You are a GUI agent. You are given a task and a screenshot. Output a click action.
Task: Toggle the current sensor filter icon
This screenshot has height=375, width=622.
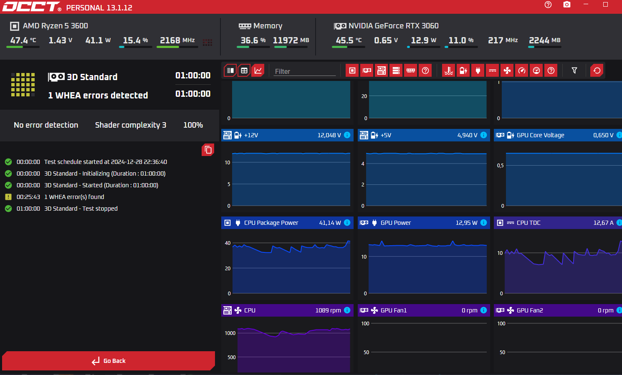(x=493, y=70)
